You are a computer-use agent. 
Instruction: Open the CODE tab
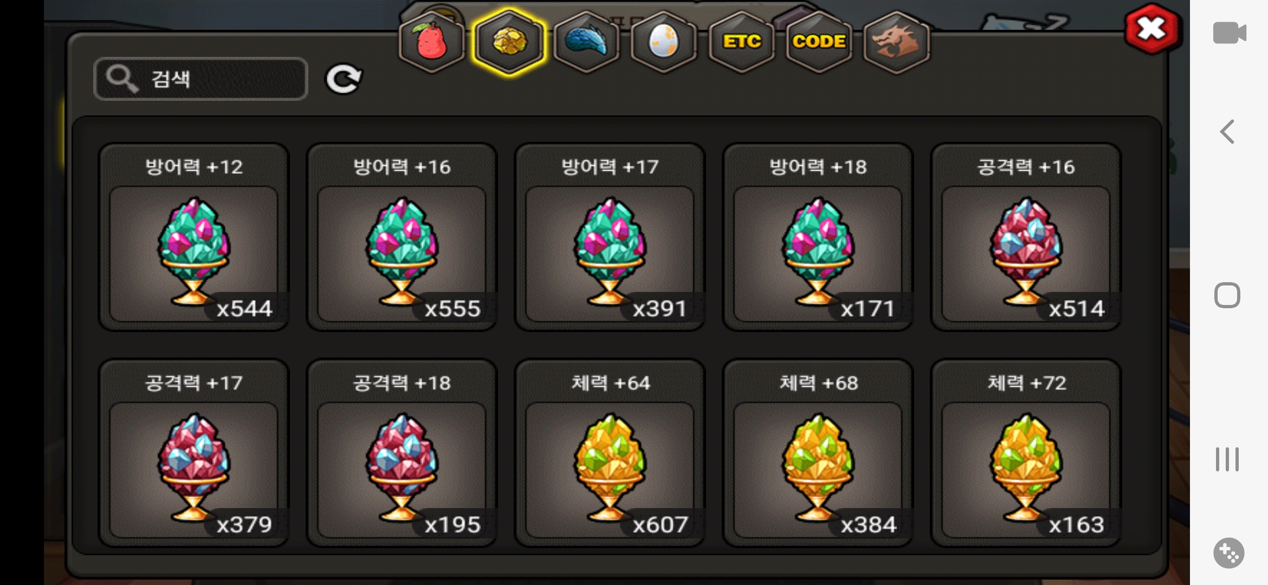(x=819, y=42)
